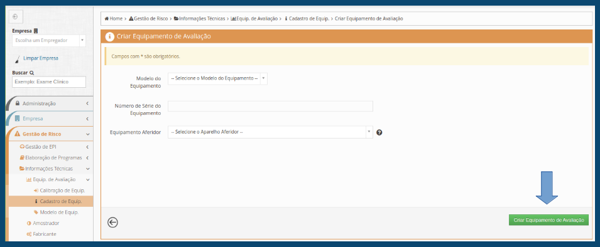The width and height of the screenshot is (600, 247).
Task: Open Selecione o Aparelho Aferidor dropdown
Action: click(x=270, y=132)
